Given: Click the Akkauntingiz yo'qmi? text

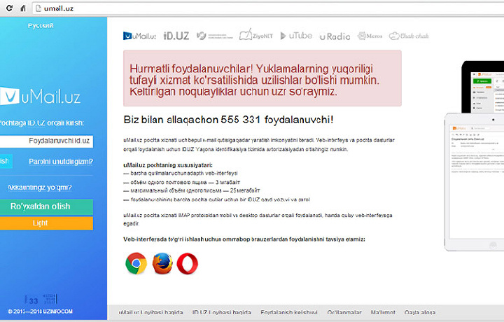Looking at the screenshot, I should click(39, 188).
